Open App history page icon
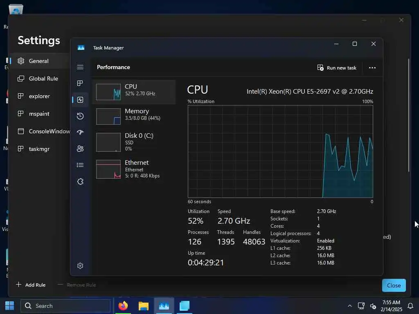The height and width of the screenshot is (314, 419). tap(80, 116)
